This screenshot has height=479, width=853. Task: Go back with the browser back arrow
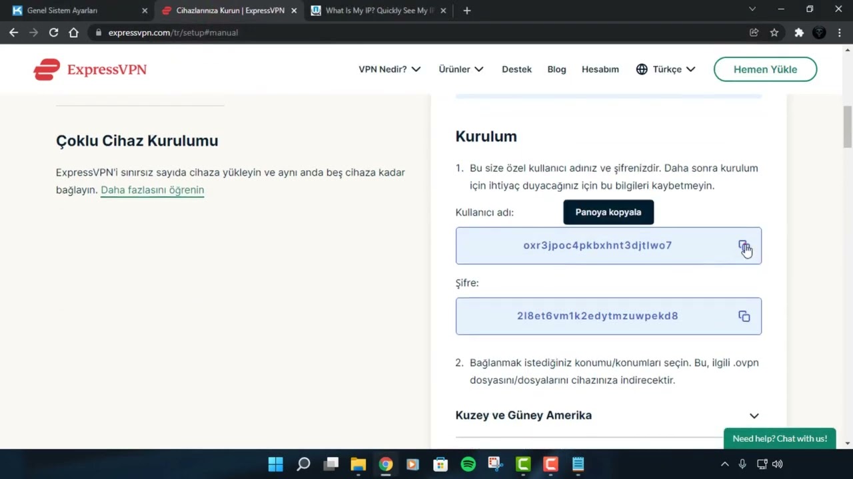pyautogui.click(x=13, y=32)
